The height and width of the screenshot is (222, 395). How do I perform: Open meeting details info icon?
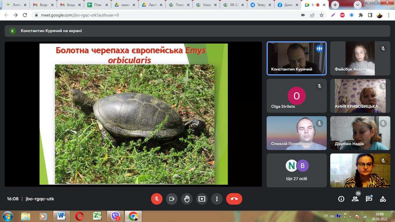tap(341, 199)
